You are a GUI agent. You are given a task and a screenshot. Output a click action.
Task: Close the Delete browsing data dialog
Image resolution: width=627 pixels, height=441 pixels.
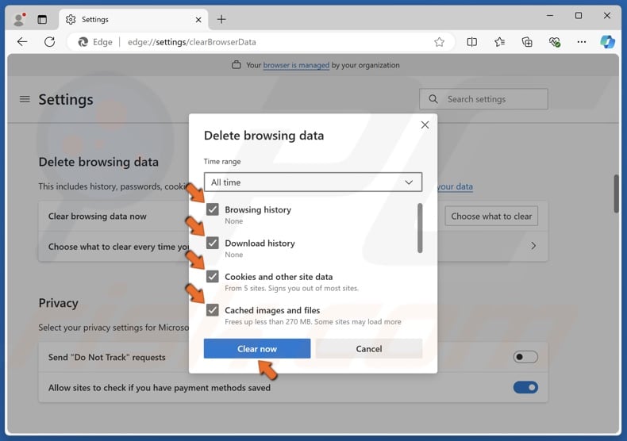click(425, 125)
